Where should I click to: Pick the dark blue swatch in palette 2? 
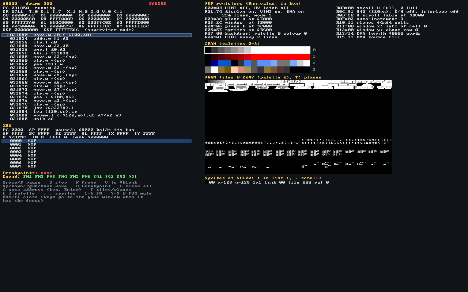click(215, 63)
